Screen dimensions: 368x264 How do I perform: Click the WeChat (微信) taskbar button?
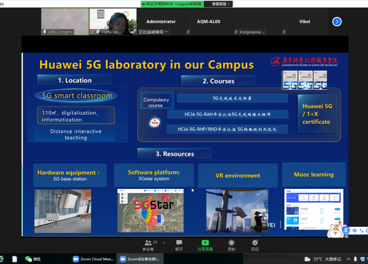[x=33, y=259]
